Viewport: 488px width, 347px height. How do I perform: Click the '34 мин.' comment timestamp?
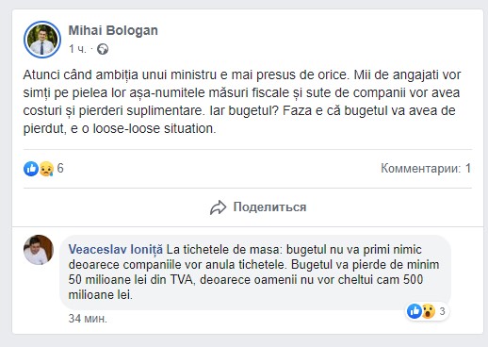88,319
